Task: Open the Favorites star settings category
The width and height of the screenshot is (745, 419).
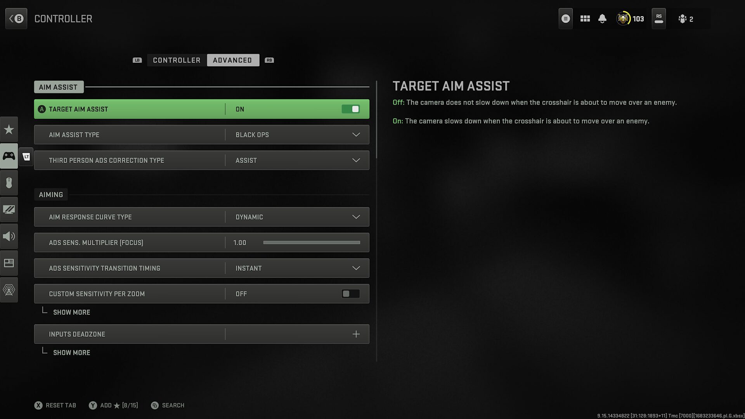Action: pyautogui.click(x=9, y=129)
